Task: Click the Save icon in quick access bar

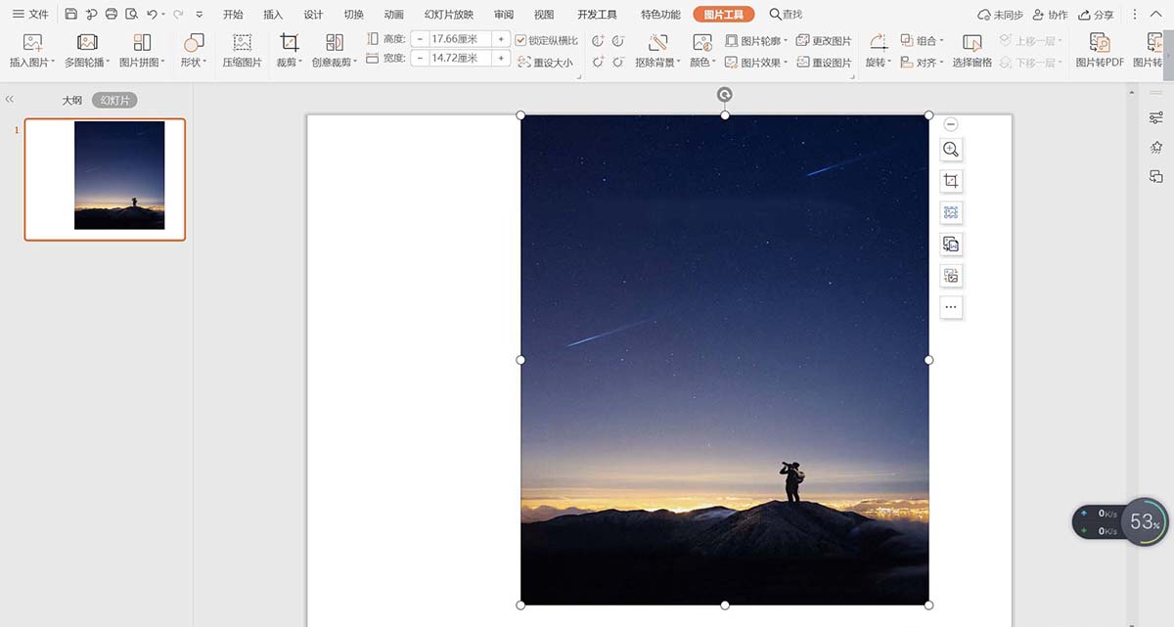Action: pos(70,15)
